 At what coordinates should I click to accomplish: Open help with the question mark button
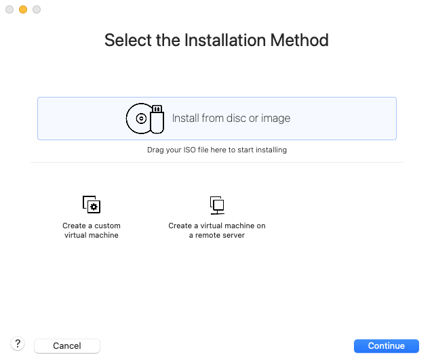click(18, 344)
